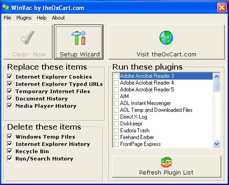Click the Setup Wizard hammer and screwdriver icon
The width and height of the screenshot is (229, 185).
78,38
